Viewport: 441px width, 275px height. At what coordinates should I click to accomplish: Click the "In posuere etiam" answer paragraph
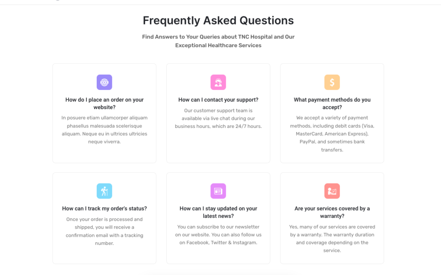point(104,130)
